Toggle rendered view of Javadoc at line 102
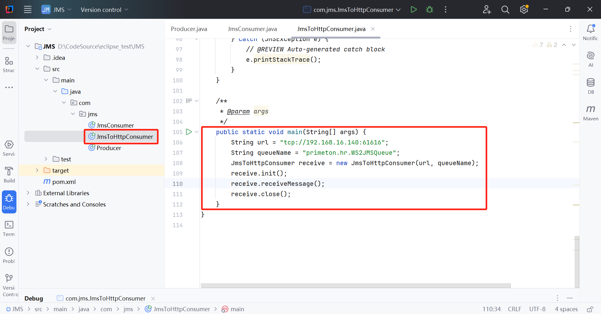601x314 pixels. (189, 101)
